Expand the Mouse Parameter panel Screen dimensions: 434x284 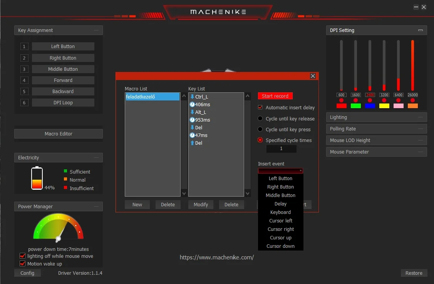coord(421,152)
